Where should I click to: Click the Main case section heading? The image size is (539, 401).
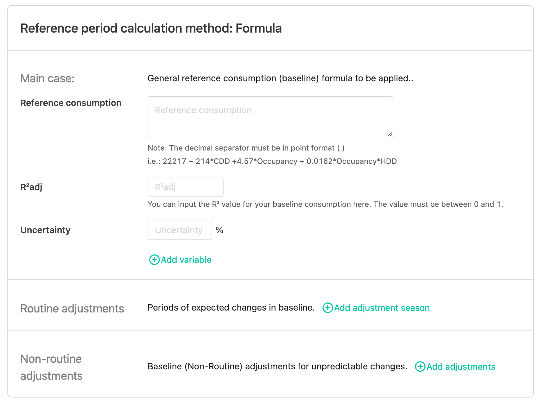(x=48, y=78)
